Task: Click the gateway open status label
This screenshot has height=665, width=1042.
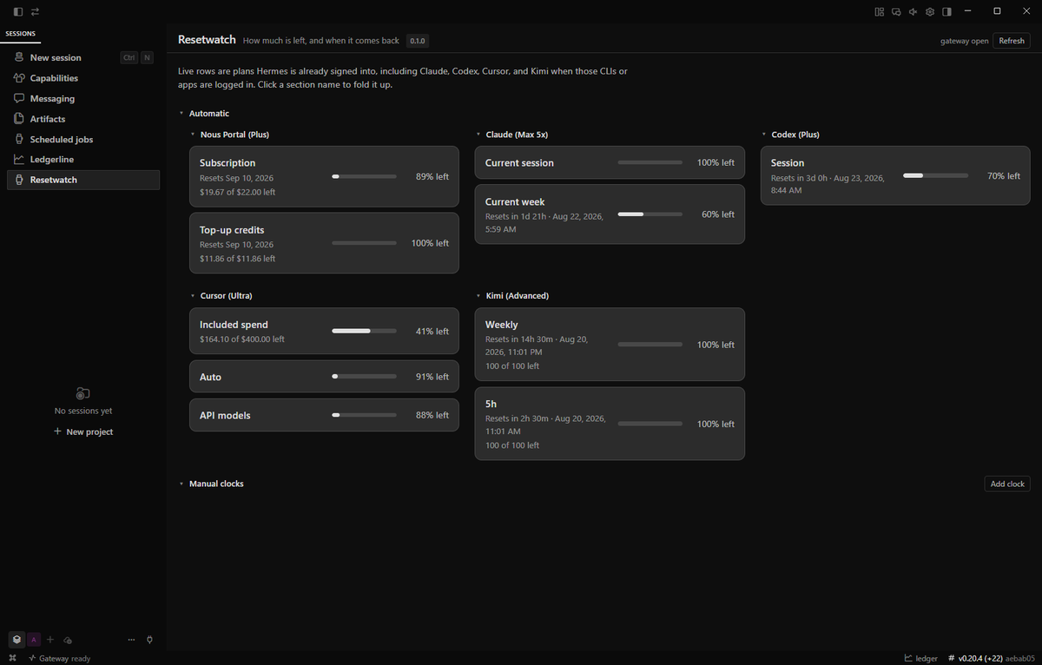Action: pyautogui.click(x=964, y=41)
